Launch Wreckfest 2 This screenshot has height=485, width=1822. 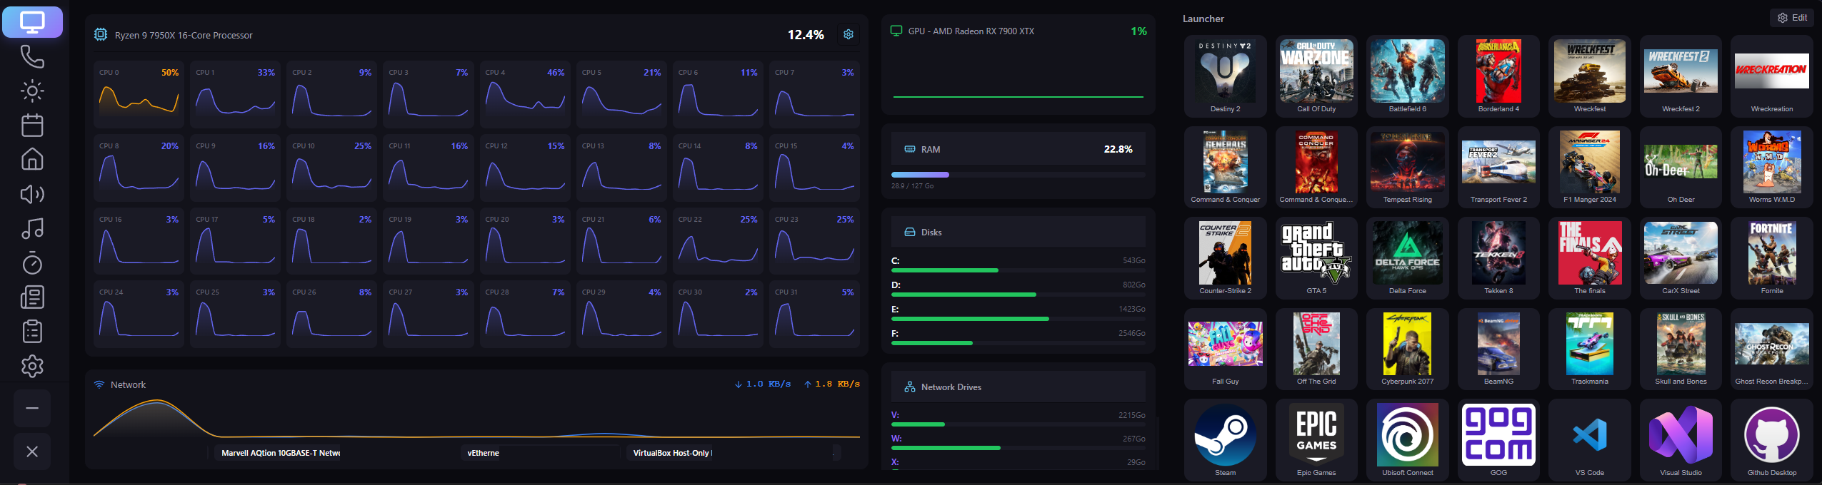coord(1681,76)
